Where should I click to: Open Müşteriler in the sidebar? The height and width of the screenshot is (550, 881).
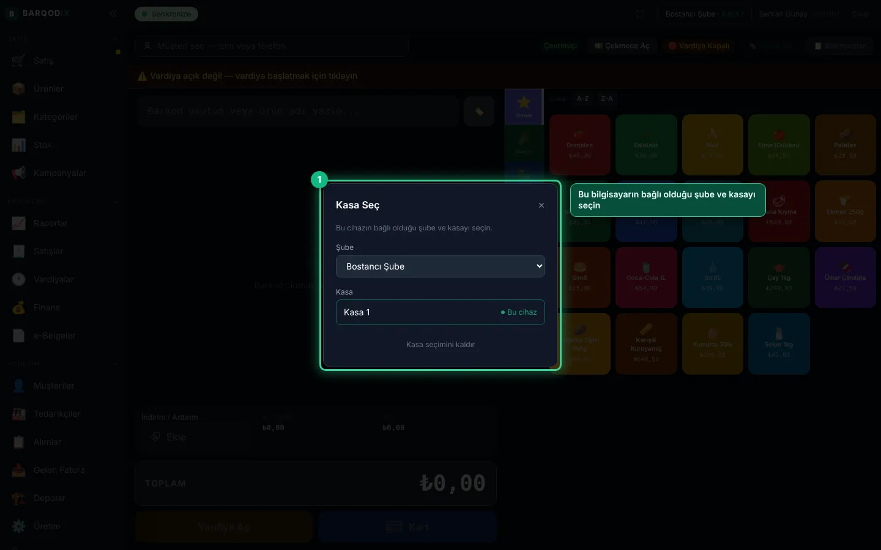point(64,386)
